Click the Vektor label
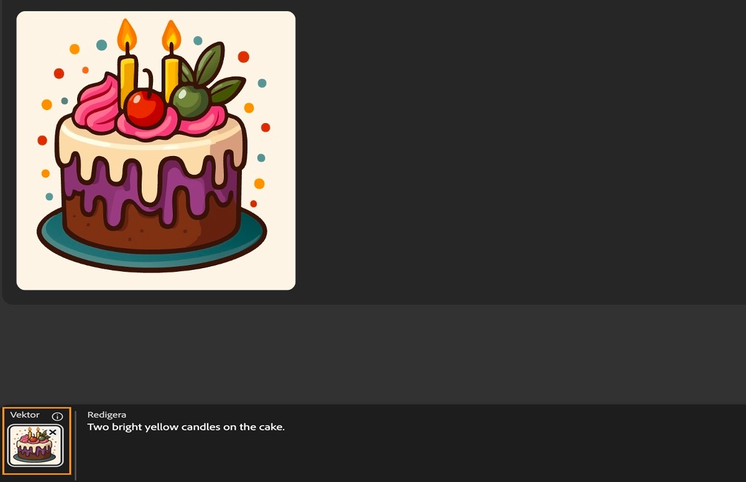746x482 pixels. (x=25, y=415)
